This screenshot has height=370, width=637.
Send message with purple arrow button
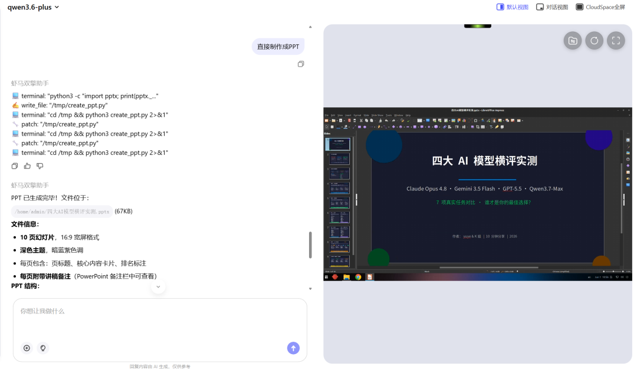(293, 348)
